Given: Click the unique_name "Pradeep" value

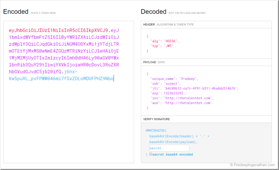Looking at the screenshot, I should point(188,79).
